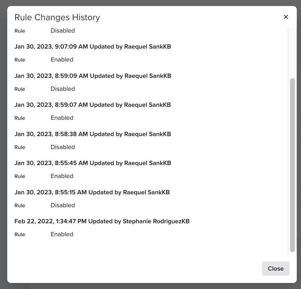
Task: Click the Disabled status below the 8:59:09 AM entry
Action: click(x=62, y=89)
